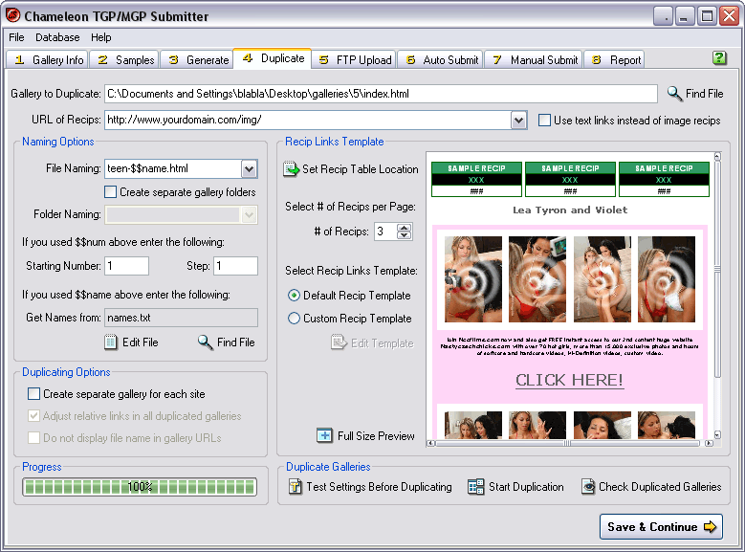The image size is (745, 552).
Task: Click the preview vertical scrollbar thumb
Action: (717, 269)
